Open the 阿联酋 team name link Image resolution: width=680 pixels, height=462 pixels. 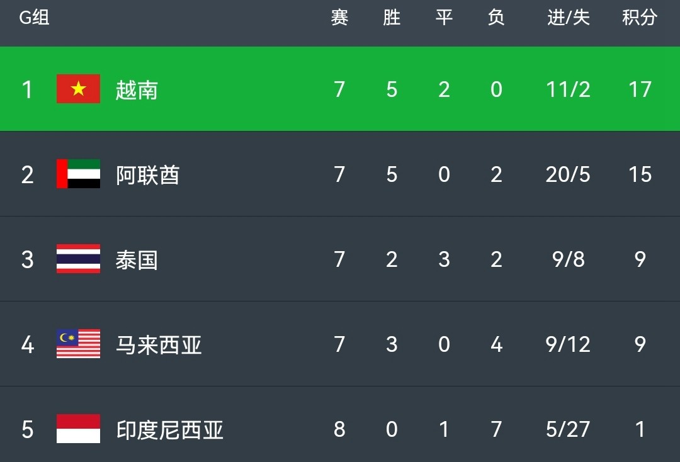[x=147, y=174]
